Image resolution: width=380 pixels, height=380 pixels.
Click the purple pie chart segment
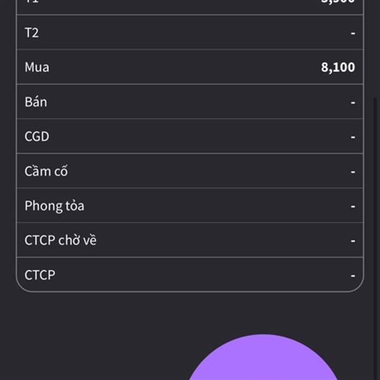click(263, 358)
